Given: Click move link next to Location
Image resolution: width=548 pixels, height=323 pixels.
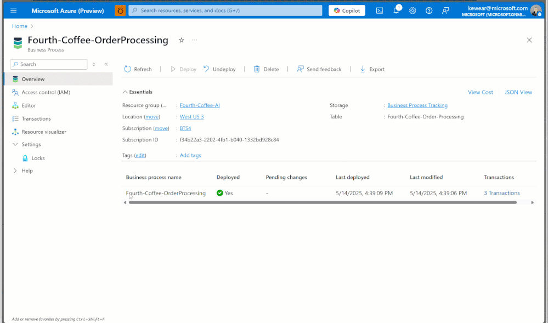Looking at the screenshot, I should coord(152,117).
